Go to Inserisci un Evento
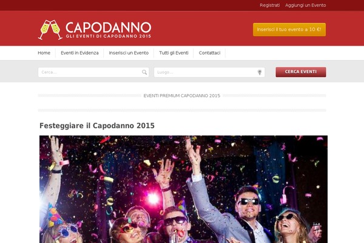364x243 pixels. pyautogui.click(x=129, y=53)
